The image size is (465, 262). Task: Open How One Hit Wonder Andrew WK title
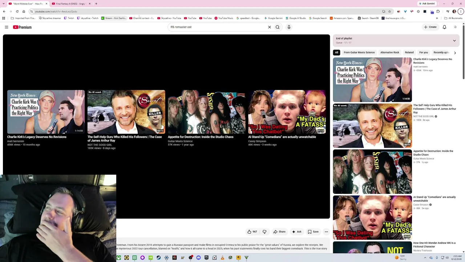point(434,245)
